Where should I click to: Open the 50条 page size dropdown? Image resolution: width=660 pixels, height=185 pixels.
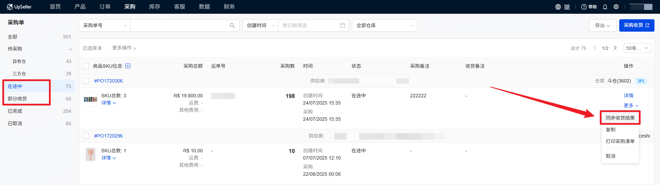tap(637, 48)
